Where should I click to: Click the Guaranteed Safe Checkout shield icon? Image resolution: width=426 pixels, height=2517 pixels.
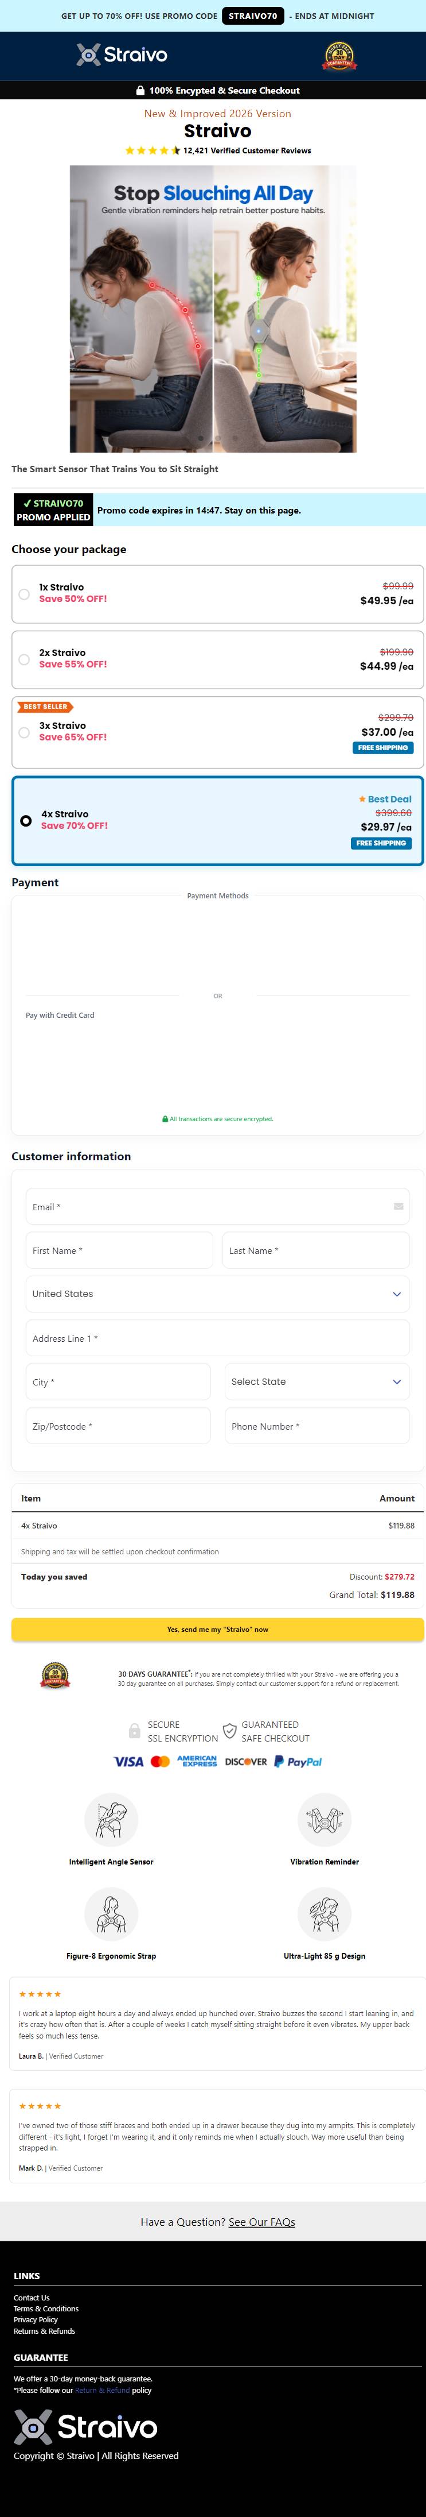[x=230, y=1731]
